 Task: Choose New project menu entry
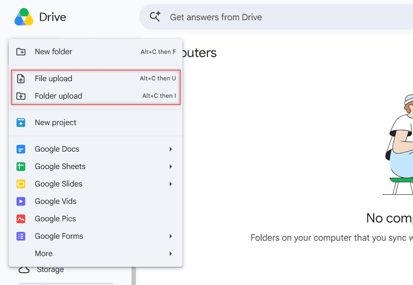pos(96,123)
